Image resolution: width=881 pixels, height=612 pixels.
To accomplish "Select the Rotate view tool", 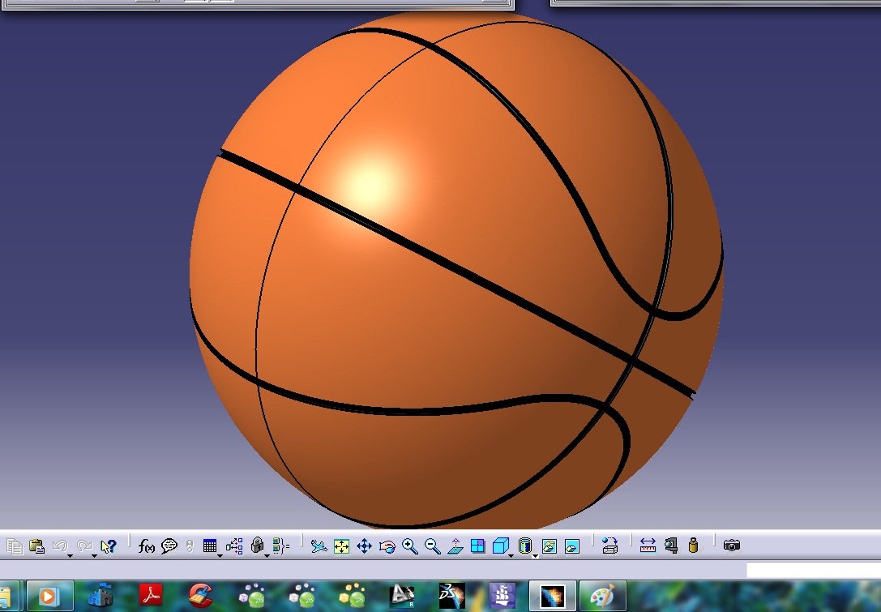I will 387,546.
